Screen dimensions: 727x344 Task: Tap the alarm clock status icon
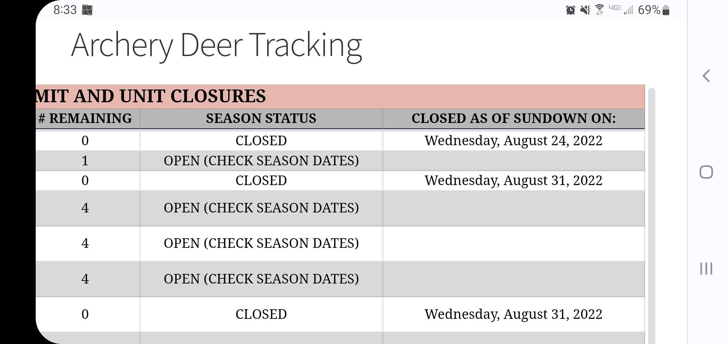570,10
